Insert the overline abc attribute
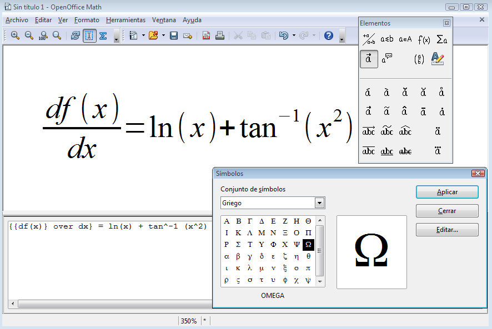Screen dimensions: 492x329 (368, 151)
